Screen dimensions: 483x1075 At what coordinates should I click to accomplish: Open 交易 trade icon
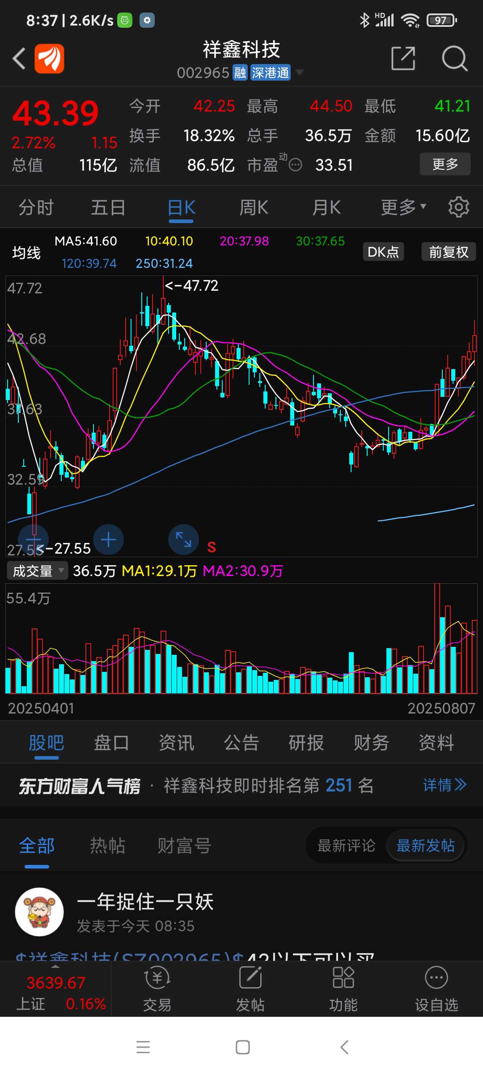click(x=157, y=989)
